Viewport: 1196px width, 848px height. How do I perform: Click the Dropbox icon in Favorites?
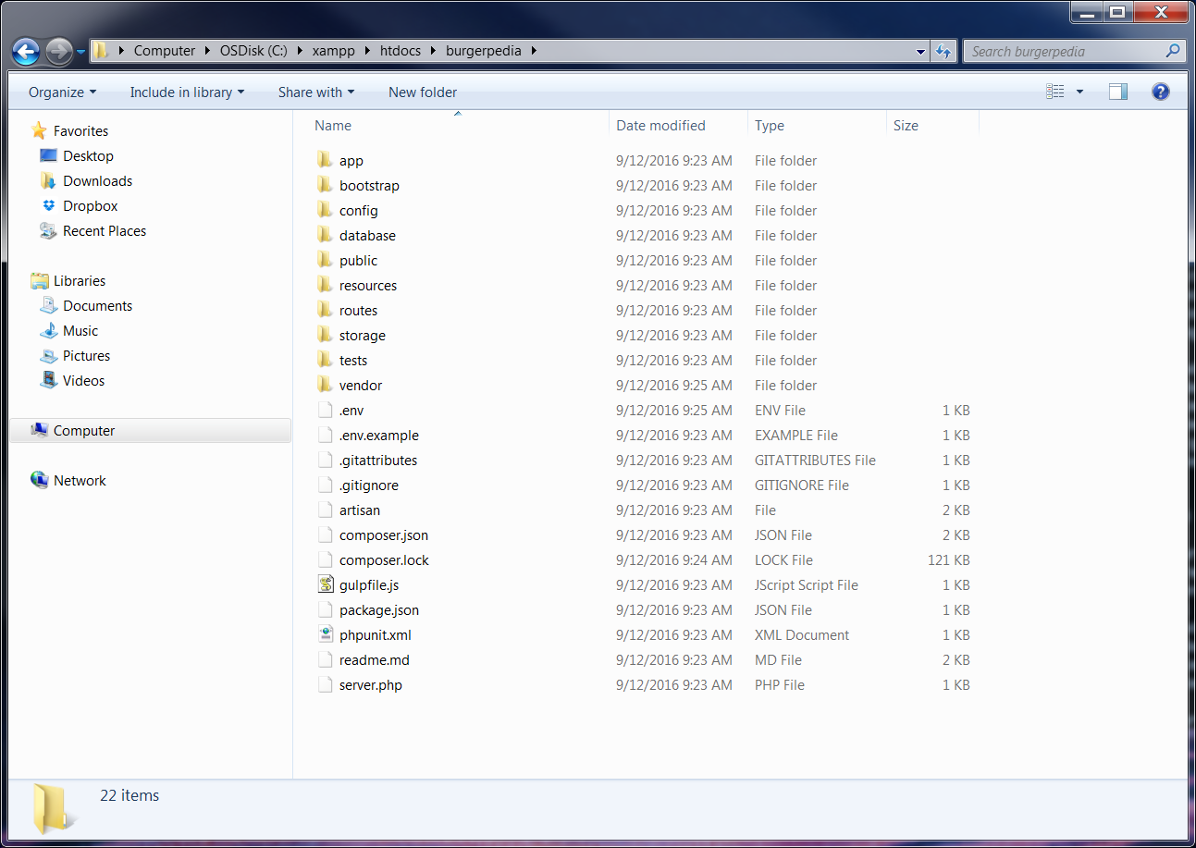pos(49,206)
